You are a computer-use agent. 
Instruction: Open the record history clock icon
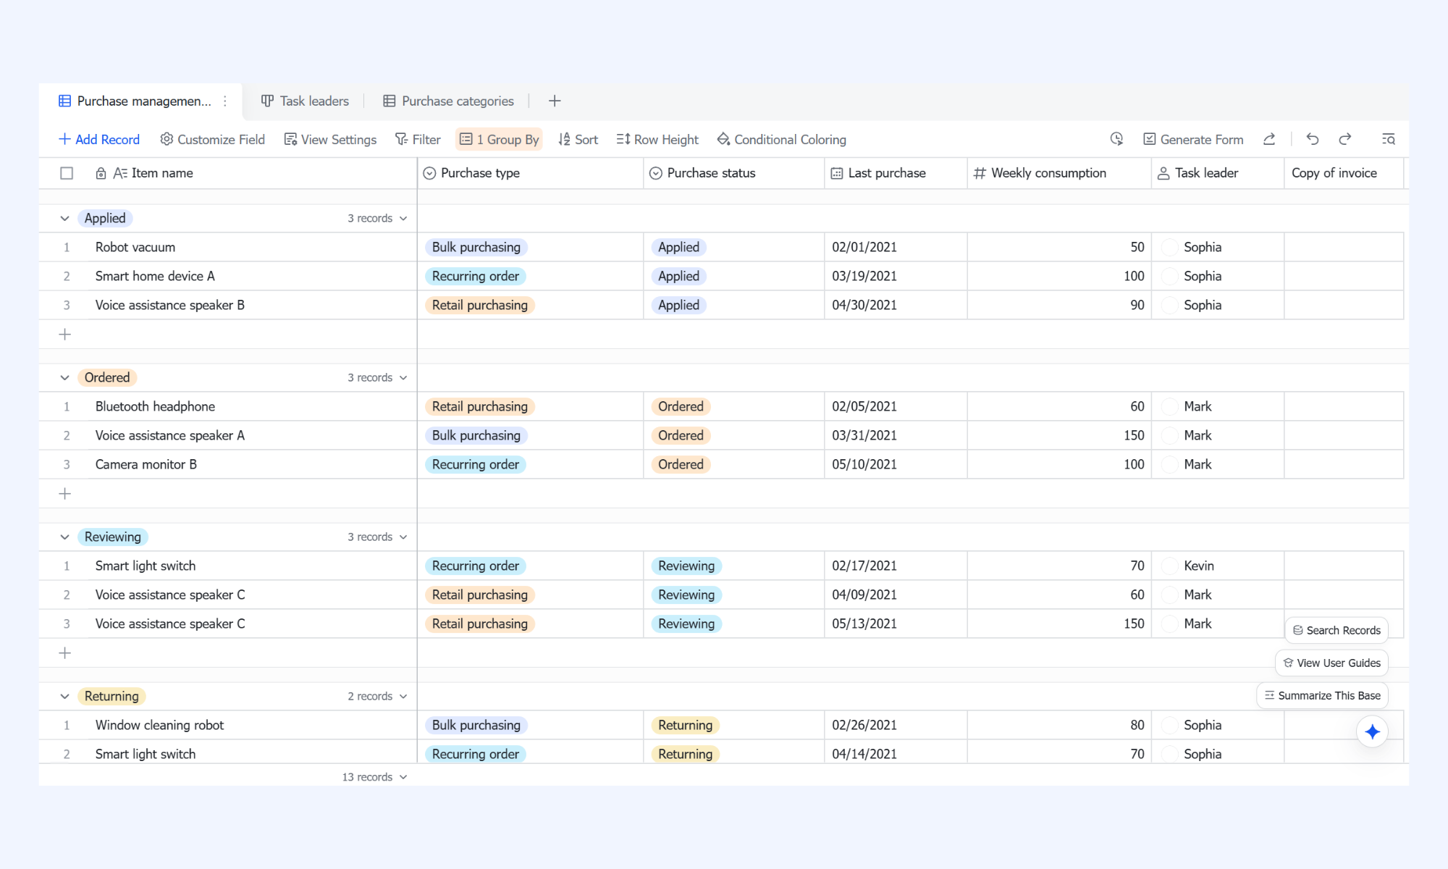pos(1116,139)
